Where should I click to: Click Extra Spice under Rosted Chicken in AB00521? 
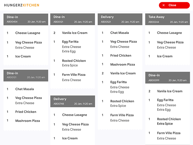(x=118, y=106)
